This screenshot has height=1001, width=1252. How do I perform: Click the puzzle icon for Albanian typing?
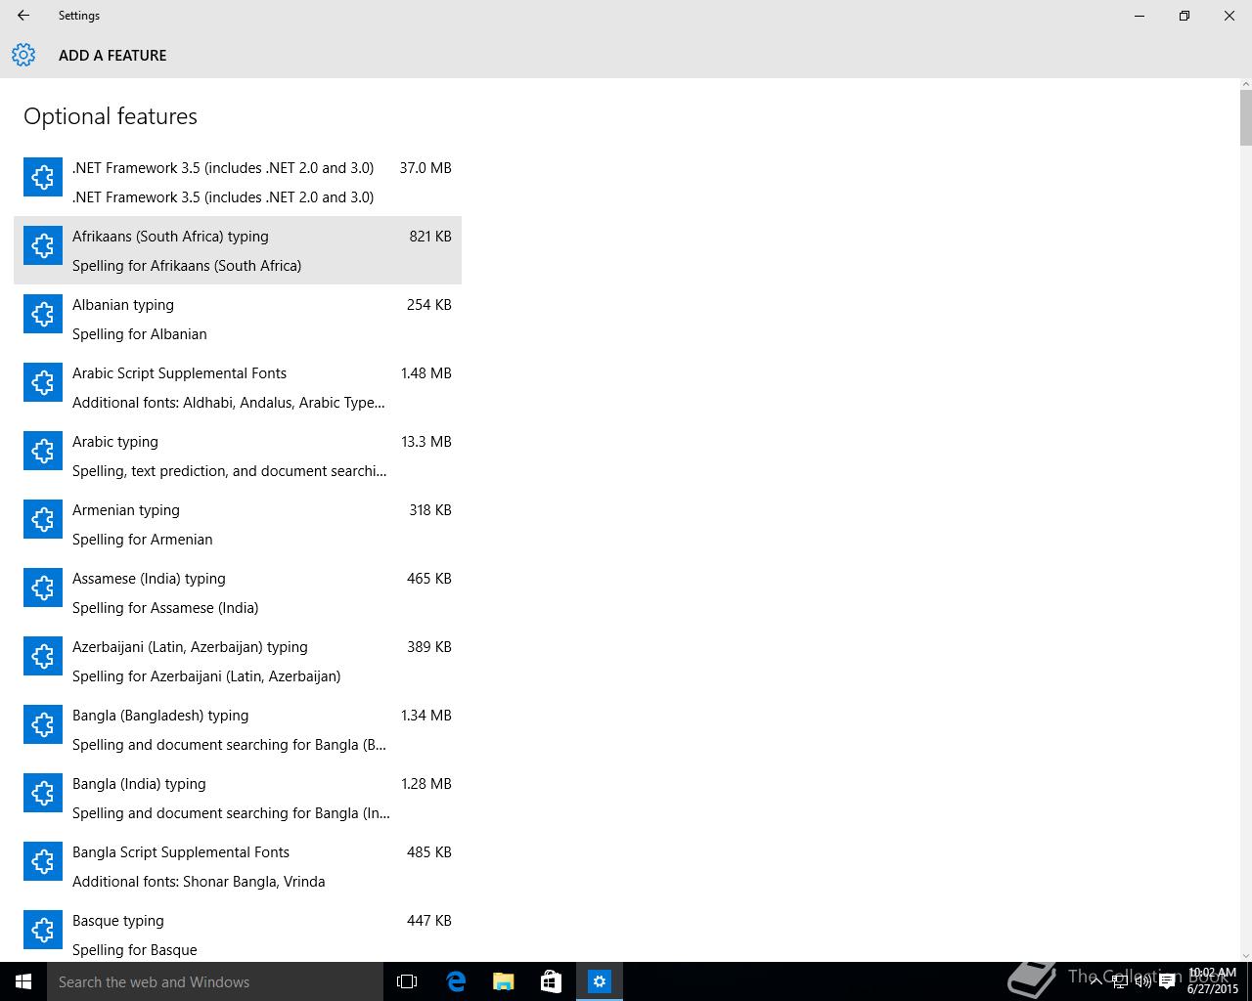(43, 314)
